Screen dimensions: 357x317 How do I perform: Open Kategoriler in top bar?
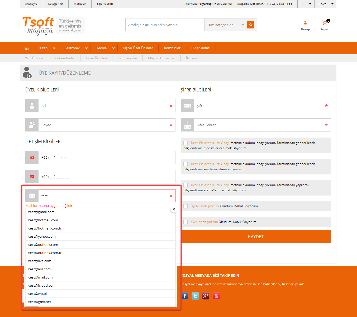coord(56,4)
